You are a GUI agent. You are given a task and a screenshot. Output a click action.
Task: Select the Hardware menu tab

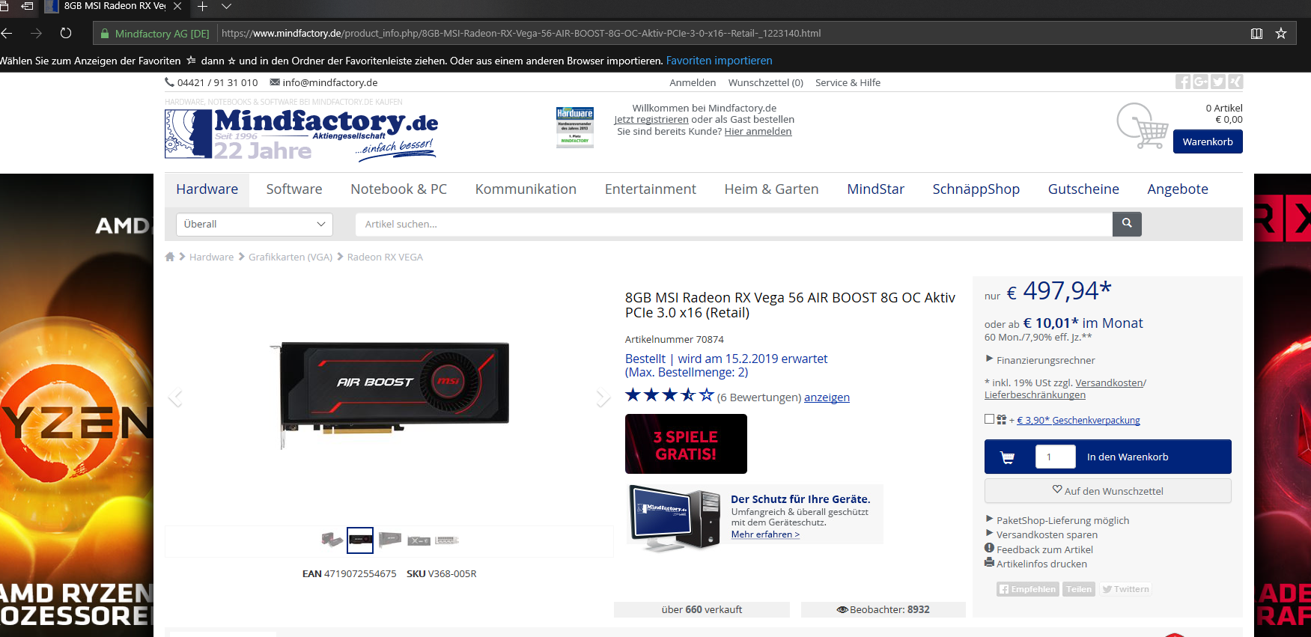[207, 189]
